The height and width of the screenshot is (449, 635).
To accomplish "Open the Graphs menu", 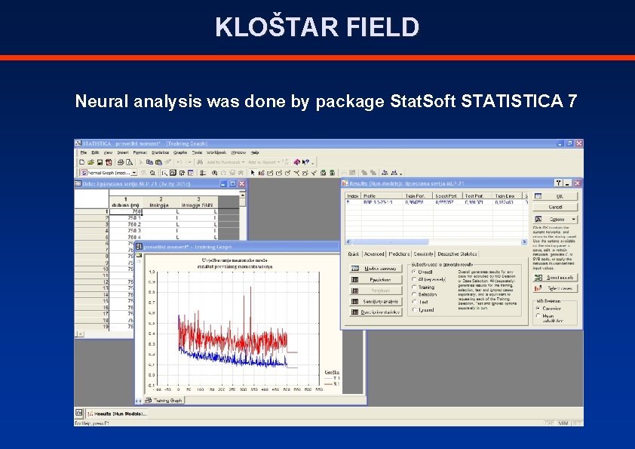I will point(180,152).
